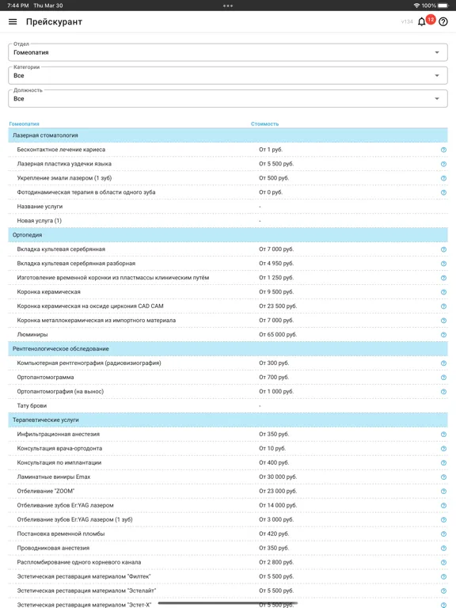This screenshot has width=456, height=608.
Task: Show info for Коронка керамическая
Action: [x=443, y=292]
